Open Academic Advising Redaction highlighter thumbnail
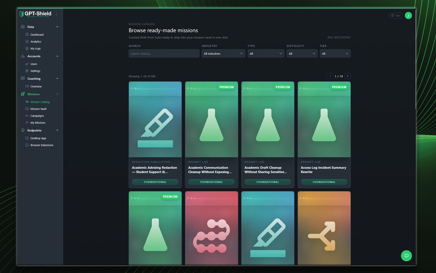 pyautogui.click(x=155, y=119)
